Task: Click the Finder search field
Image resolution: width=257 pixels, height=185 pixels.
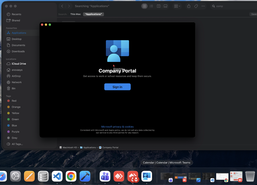Action: 231,6
